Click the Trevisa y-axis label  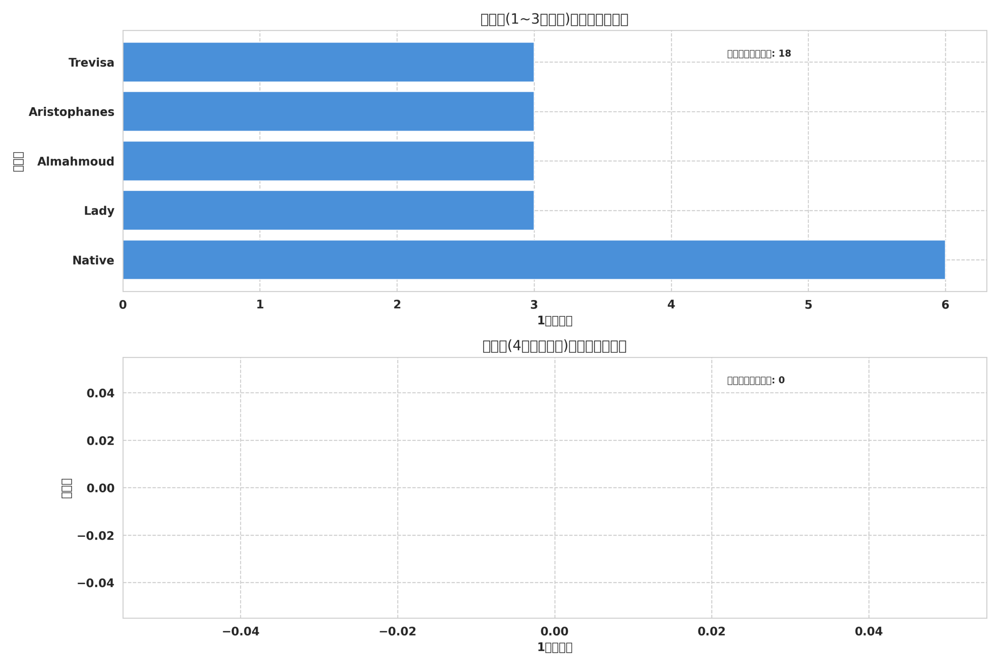[91, 63]
